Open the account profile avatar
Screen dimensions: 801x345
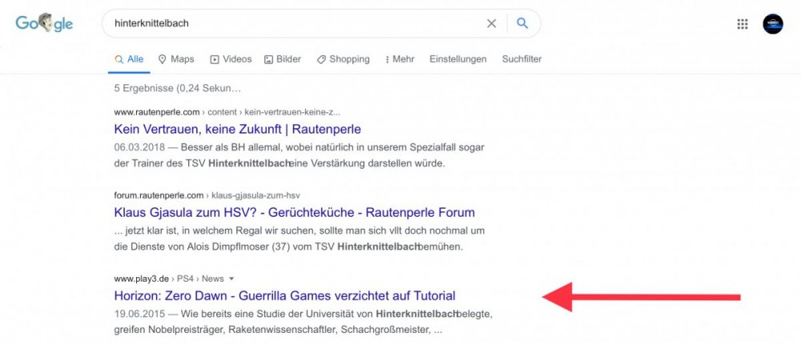(773, 24)
